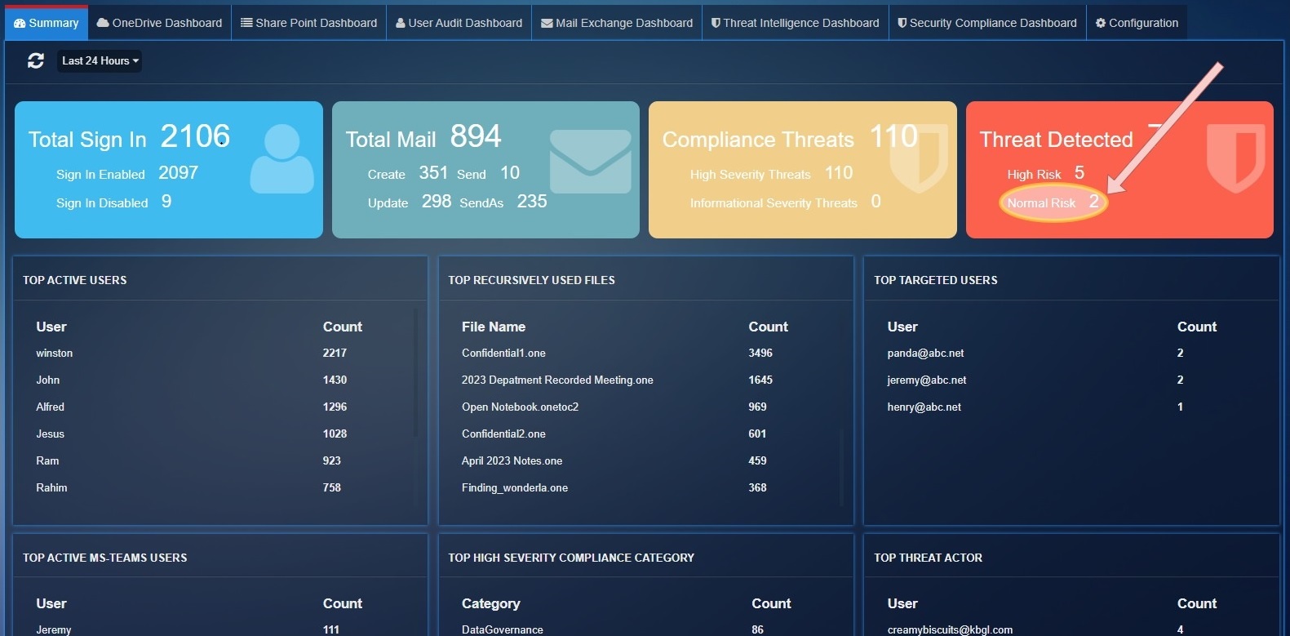Screen dimensions: 1290x636
Task: Click the Total Mail value 894
Action: click(x=476, y=136)
